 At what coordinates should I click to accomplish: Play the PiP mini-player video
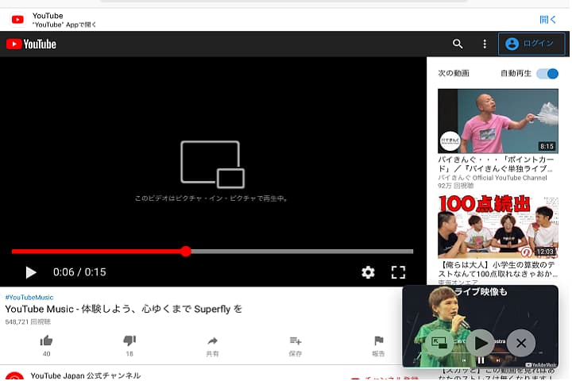(481, 343)
